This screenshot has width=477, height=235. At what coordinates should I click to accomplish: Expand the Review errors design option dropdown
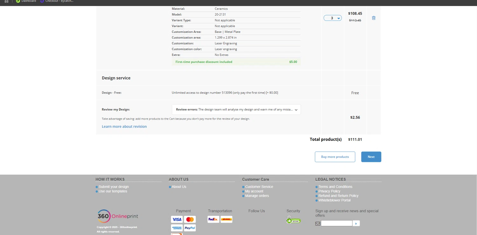[x=236, y=109]
